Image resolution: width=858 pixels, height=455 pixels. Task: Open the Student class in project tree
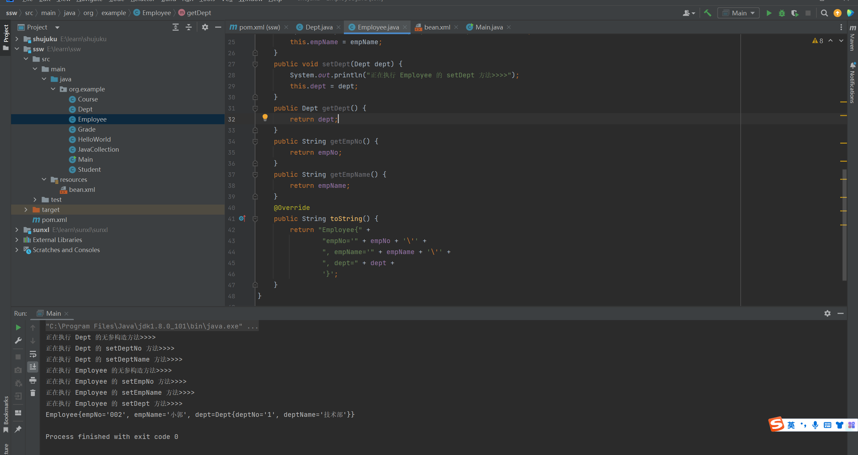(89, 169)
